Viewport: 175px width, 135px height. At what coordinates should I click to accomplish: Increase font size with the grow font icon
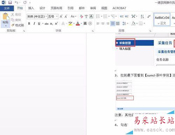point(61,16)
